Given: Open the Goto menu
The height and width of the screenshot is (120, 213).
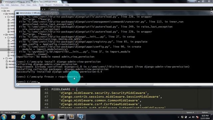Looking at the screenshot, I should point(35,5).
